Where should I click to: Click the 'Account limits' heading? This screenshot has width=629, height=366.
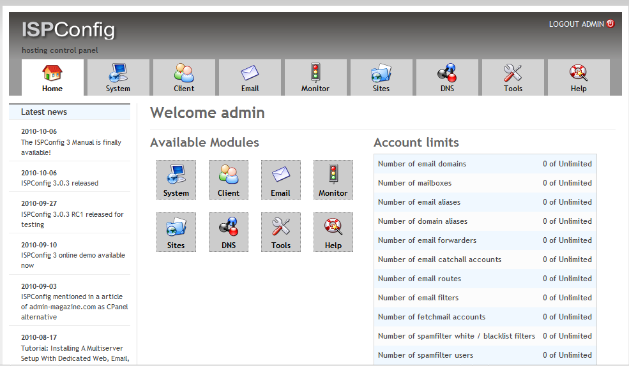tap(416, 143)
